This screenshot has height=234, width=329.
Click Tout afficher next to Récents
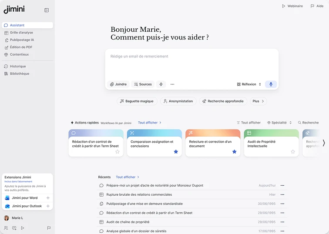[128, 177]
